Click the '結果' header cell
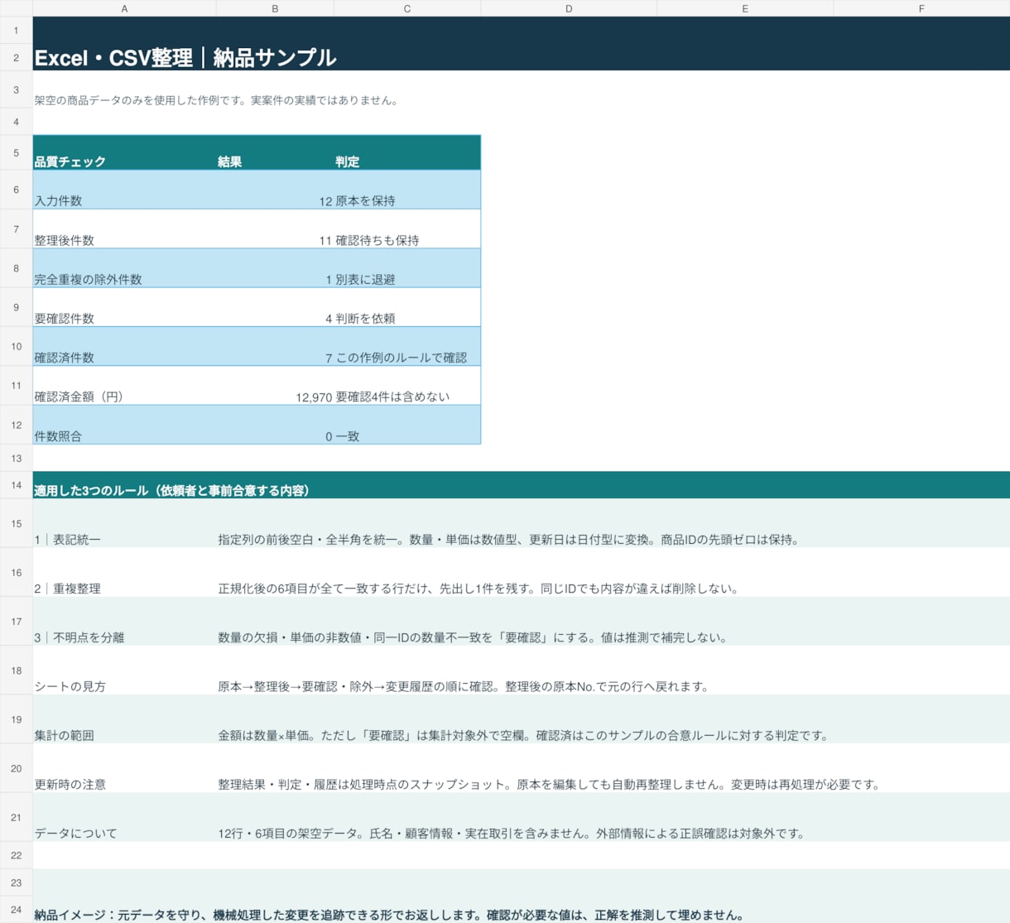 click(x=275, y=153)
